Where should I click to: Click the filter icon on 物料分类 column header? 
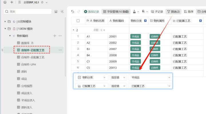point(145,21)
